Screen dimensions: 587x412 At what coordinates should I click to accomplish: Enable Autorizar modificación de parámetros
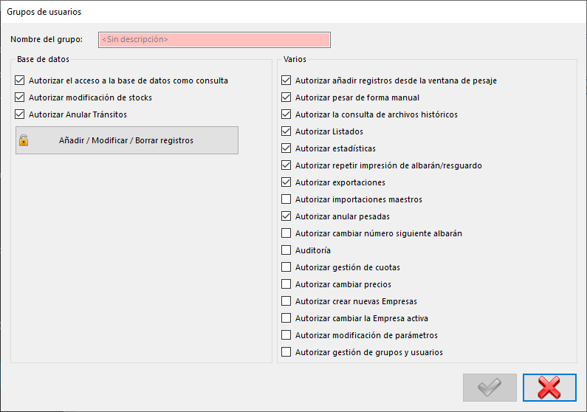(x=286, y=335)
